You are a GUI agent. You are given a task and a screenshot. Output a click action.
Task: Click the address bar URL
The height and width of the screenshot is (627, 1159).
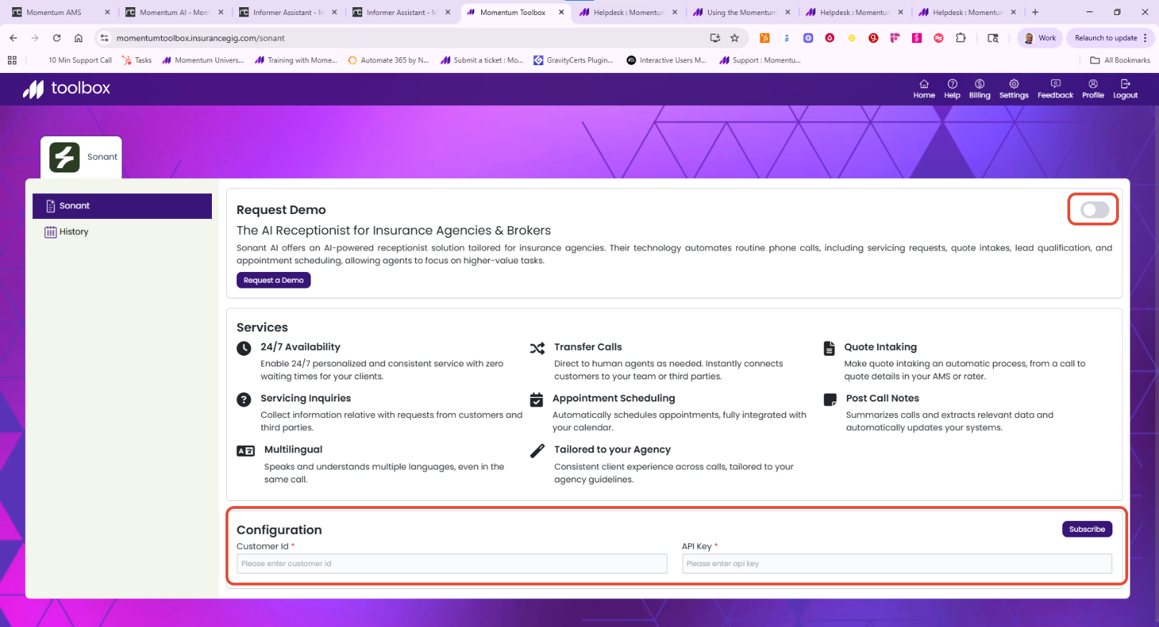[200, 38]
